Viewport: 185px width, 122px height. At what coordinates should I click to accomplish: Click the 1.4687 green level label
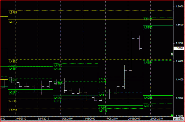coord(13,69)
